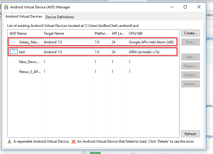Click the Edit... button
Viewport: 213px width, 154px height.
pyautogui.click(x=191, y=57)
